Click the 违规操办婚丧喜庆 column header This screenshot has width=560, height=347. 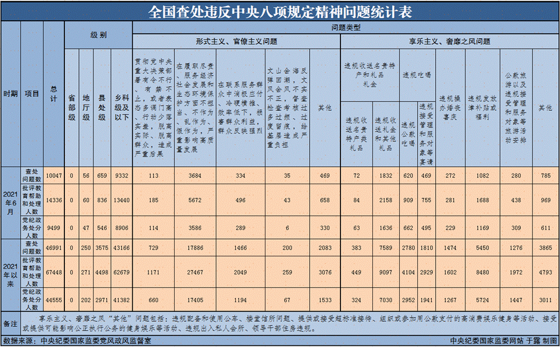point(450,108)
